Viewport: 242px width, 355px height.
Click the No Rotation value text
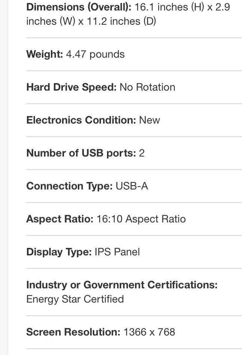147,87
